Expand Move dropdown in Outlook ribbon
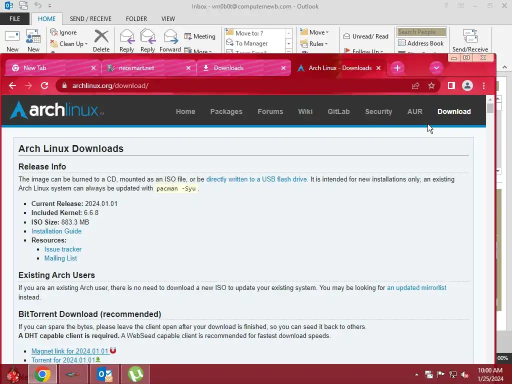Image resolution: width=512 pixels, height=384 pixels. click(327, 32)
